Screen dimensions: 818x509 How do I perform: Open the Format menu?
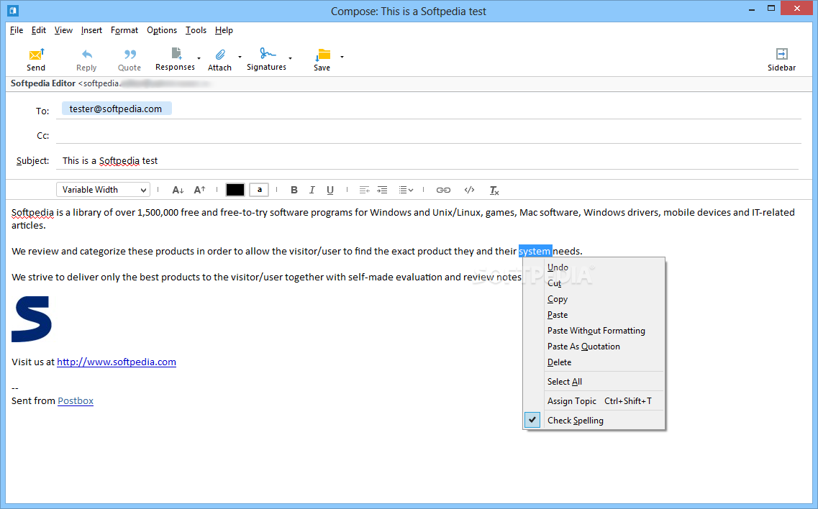point(124,30)
